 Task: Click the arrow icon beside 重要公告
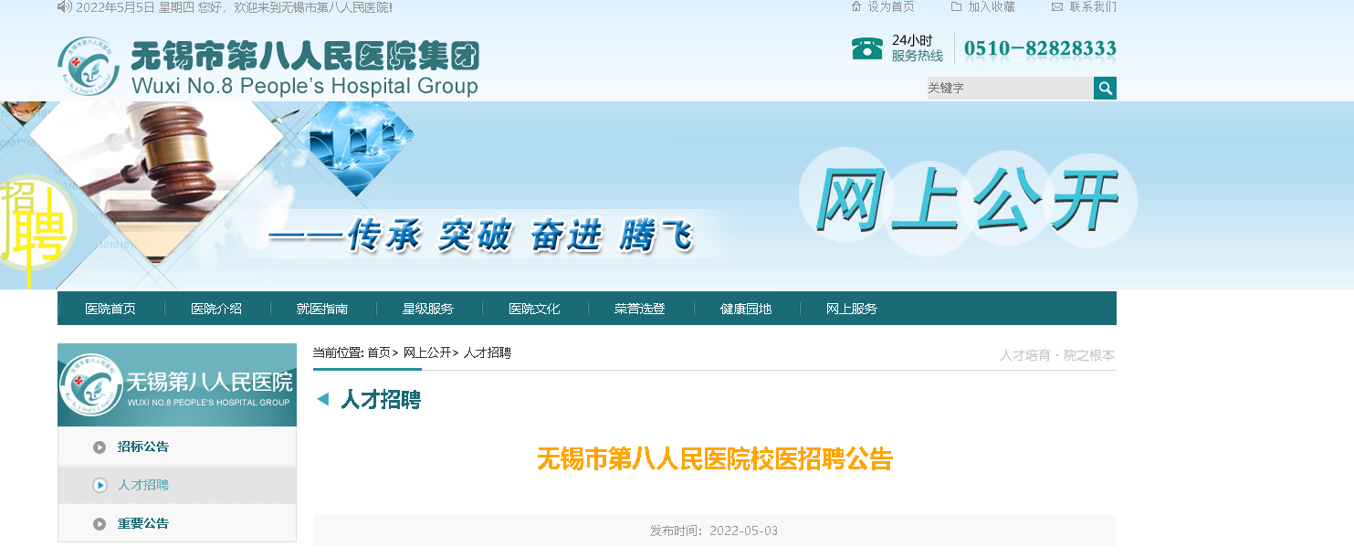pos(100,523)
